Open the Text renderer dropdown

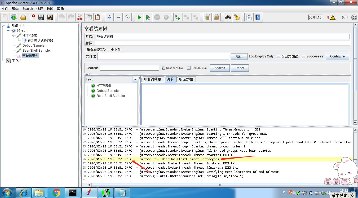pyautogui.click(x=135, y=79)
